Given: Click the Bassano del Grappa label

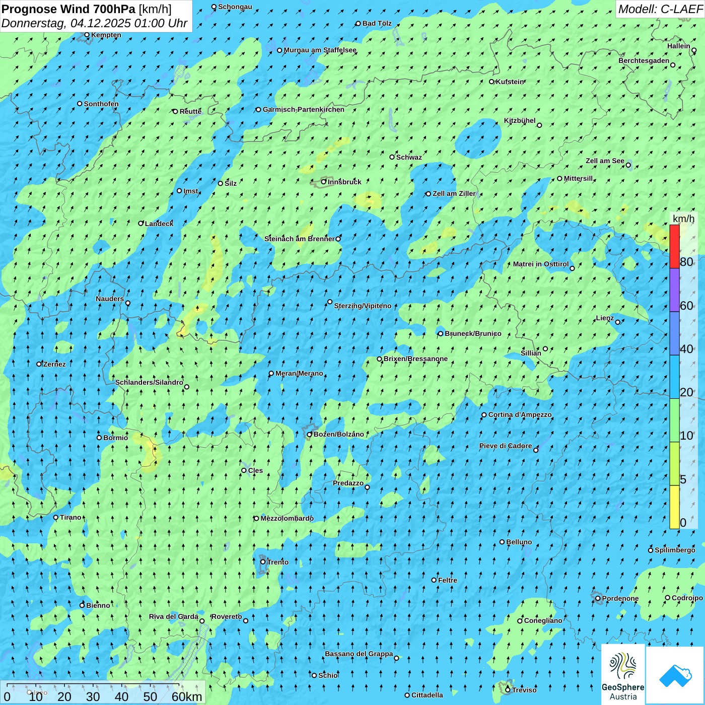Looking at the screenshot, I should tap(359, 654).
